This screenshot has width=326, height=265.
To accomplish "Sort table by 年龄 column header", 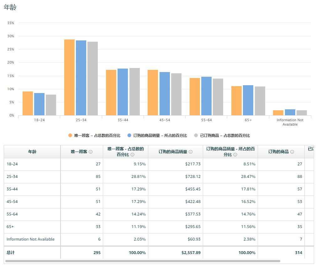I will tap(32, 152).
